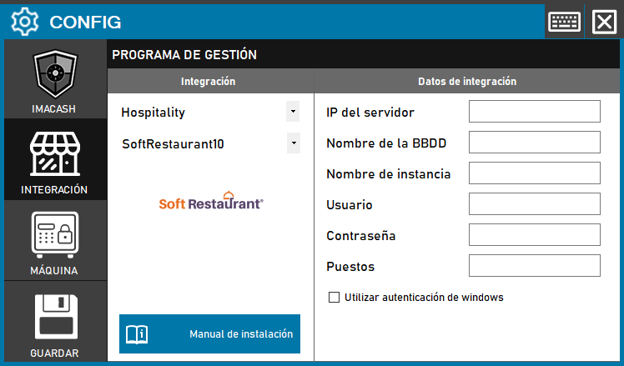The height and width of the screenshot is (366, 624).
Task: Click the Usuario input field
Action: (534, 204)
